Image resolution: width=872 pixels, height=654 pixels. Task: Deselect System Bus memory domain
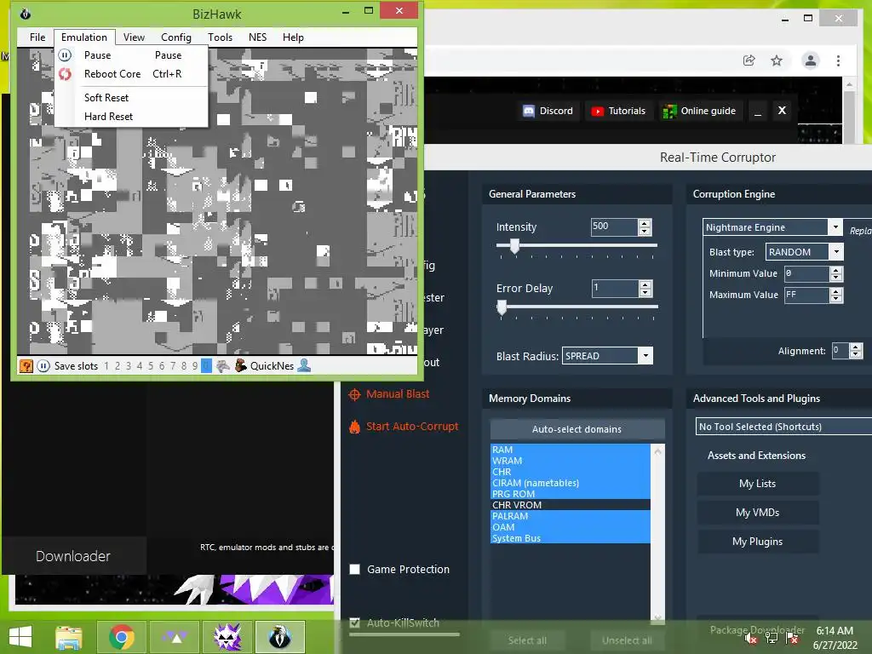click(570, 538)
